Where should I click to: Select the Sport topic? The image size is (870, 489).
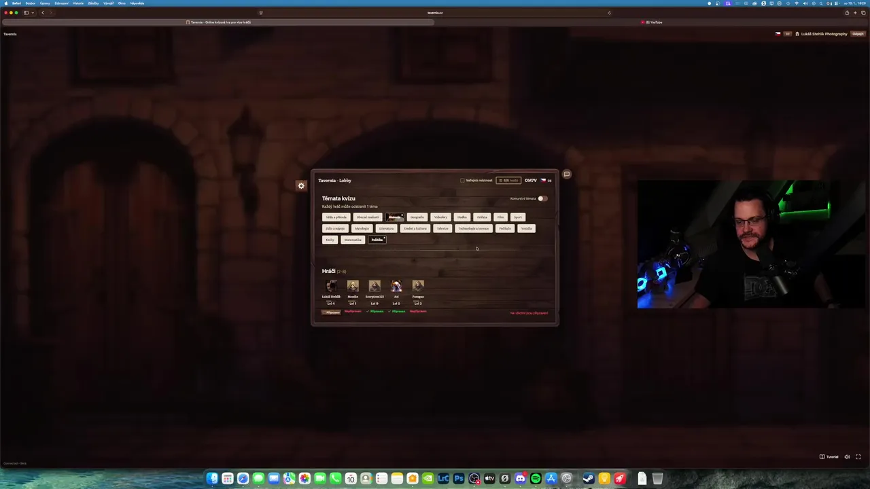(518, 217)
